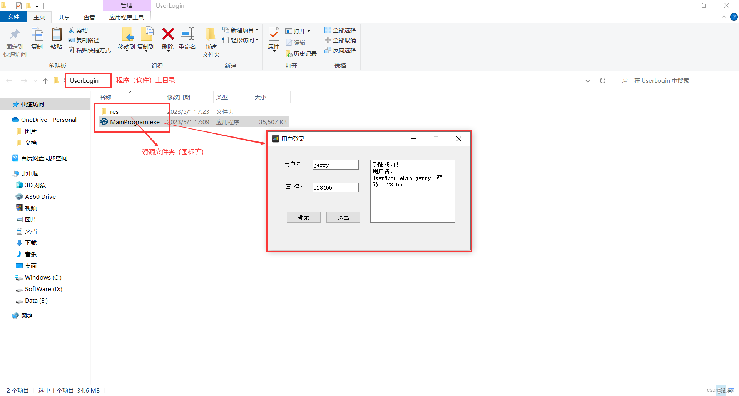Open Videos (视频) in sidebar
739x396 pixels.
[x=31, y=208]
